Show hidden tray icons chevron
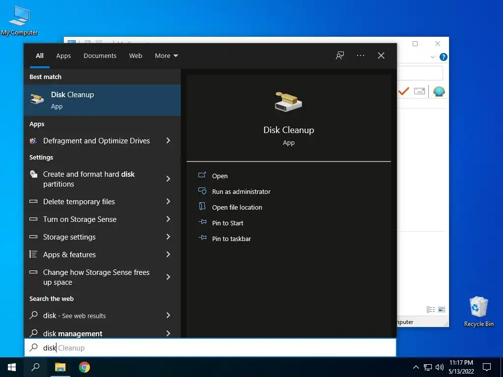This screenshot has width=503, height=377. (x=416, y=367)
